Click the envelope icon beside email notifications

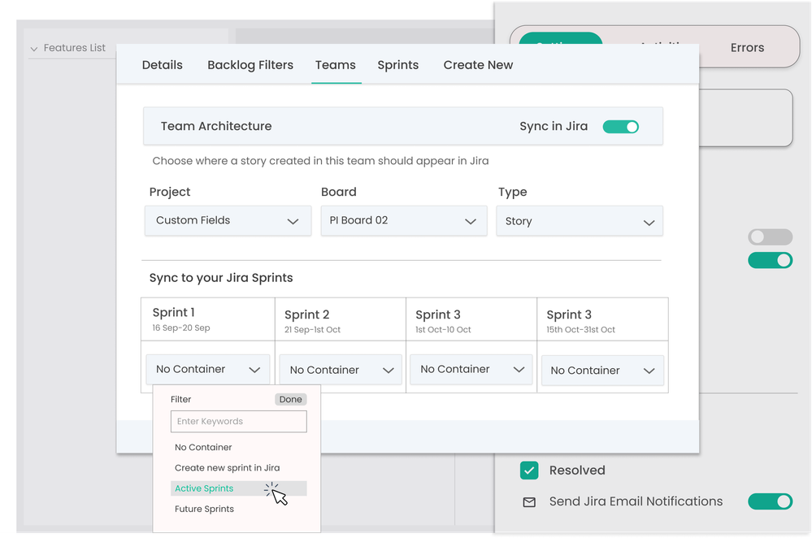(x=529, y=502)
